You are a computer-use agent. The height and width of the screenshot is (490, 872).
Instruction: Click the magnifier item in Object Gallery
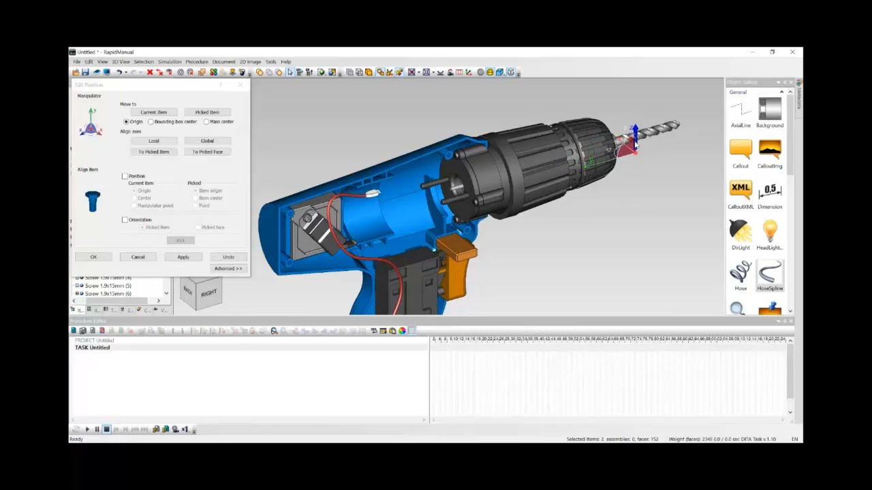[x=737, y=309]
